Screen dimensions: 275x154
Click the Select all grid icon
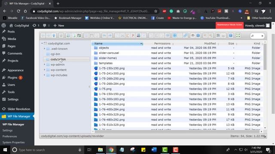point(175,36)
